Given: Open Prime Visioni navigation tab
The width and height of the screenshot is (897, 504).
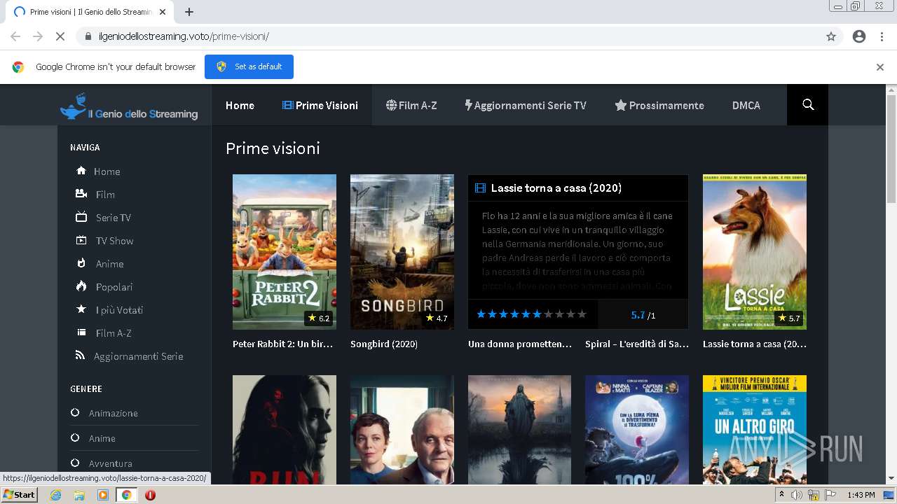Looking at the screenshot, I should point(320,105).
